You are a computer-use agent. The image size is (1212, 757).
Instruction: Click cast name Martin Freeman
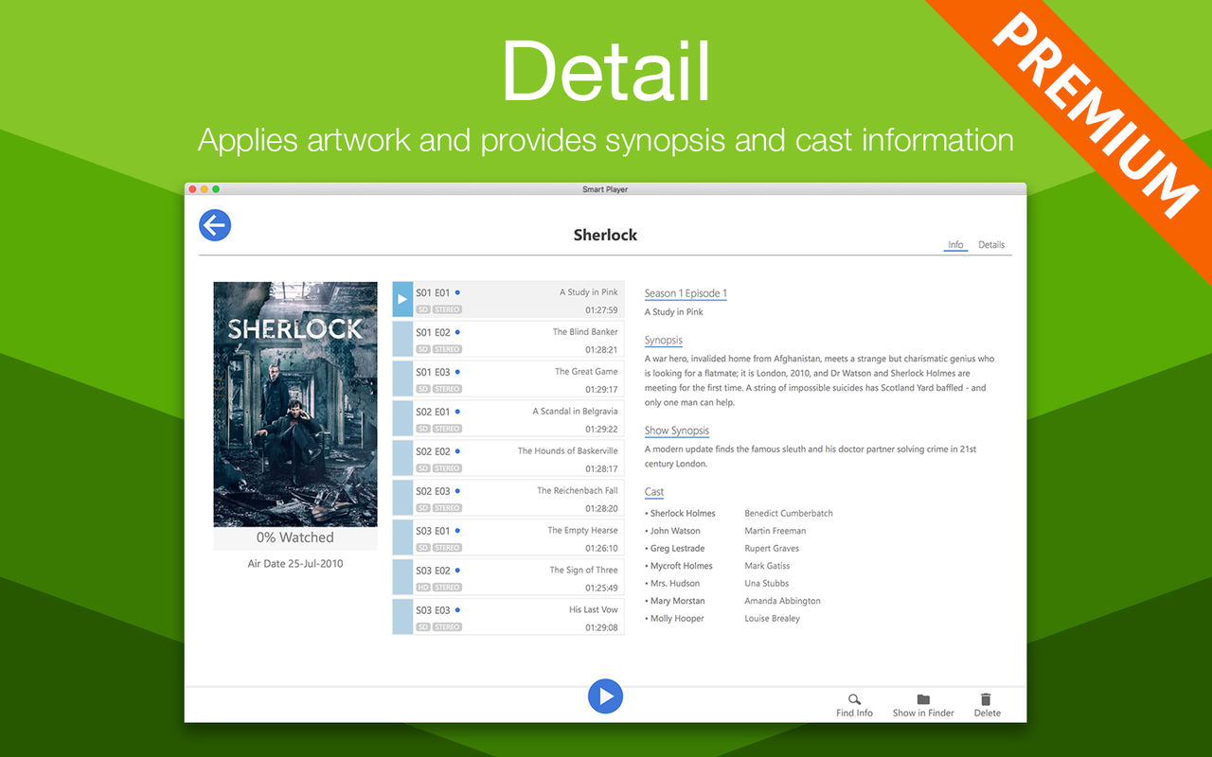click(x=775, y=531)
